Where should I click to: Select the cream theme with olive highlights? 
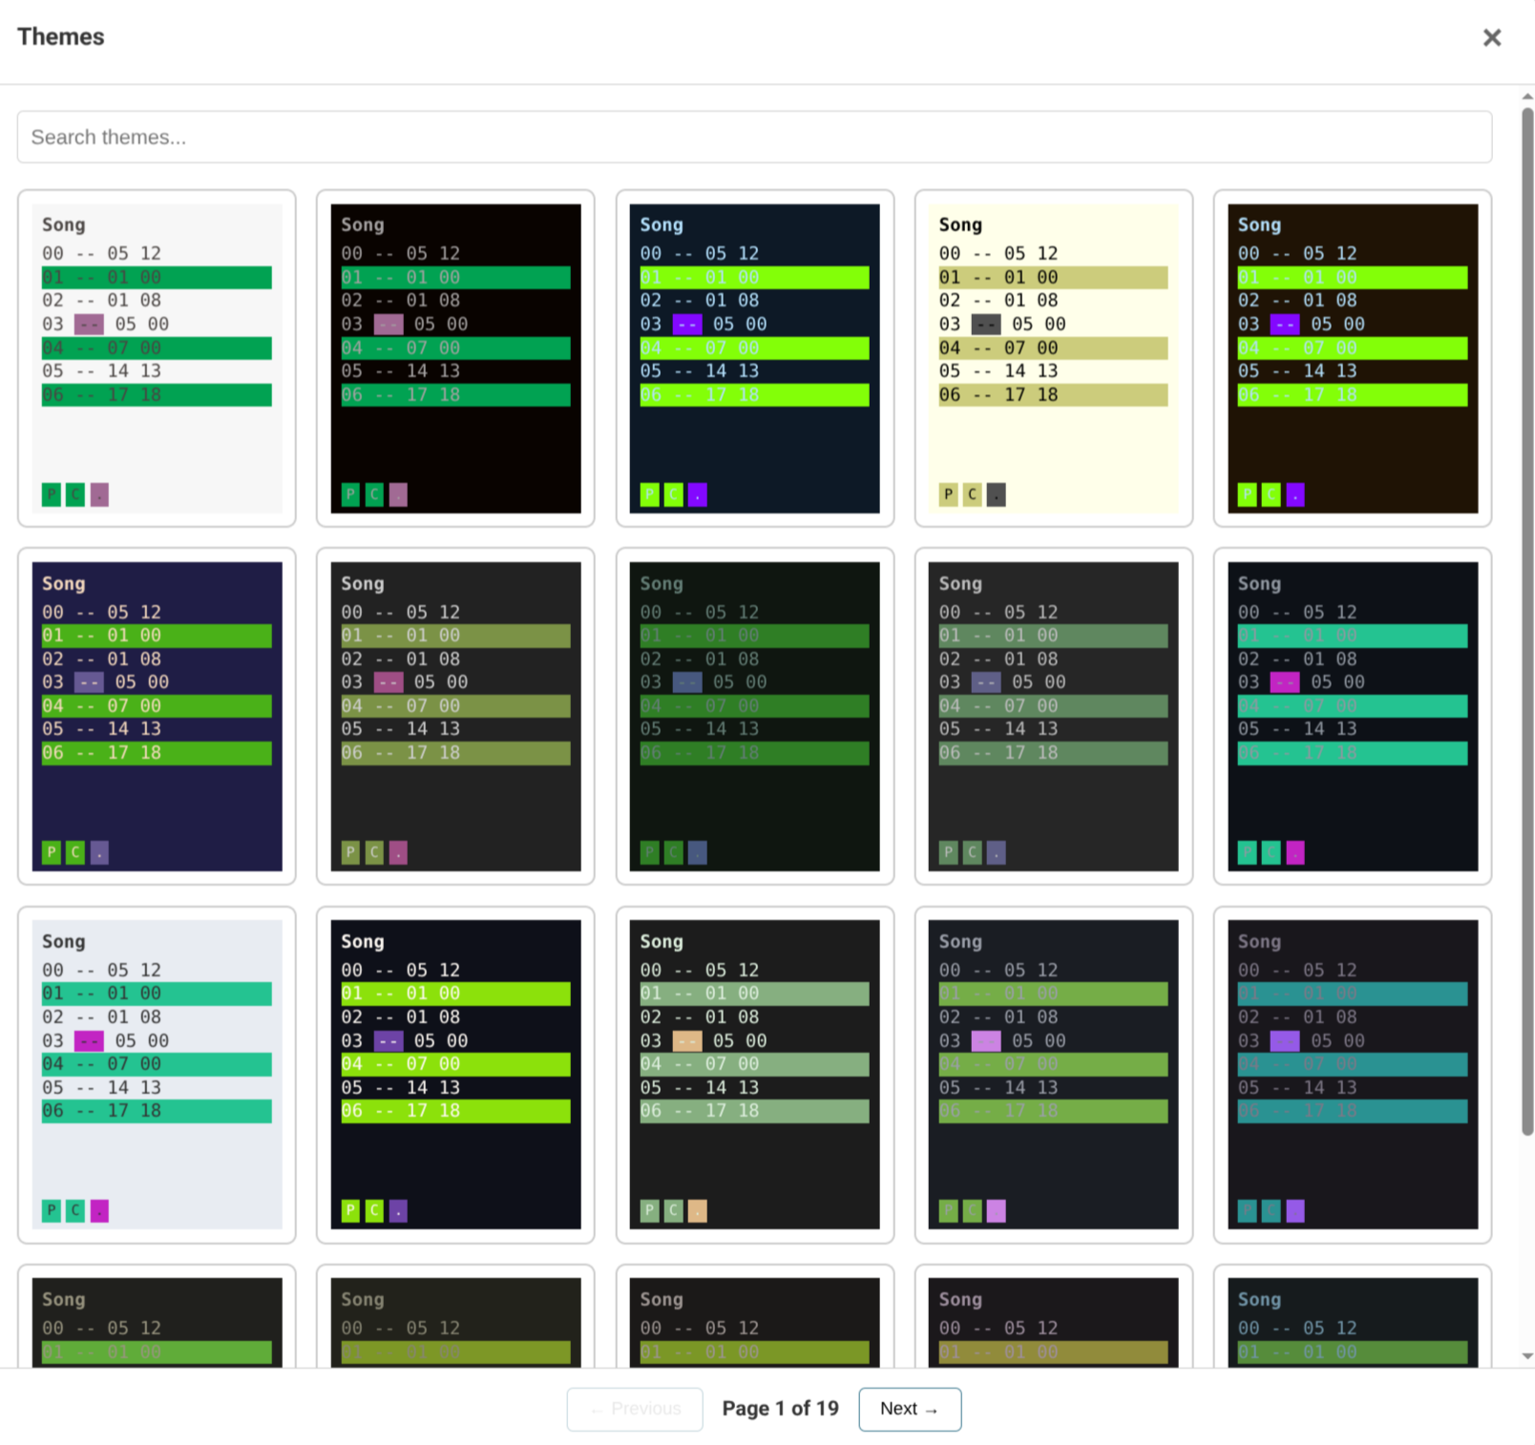coord(1053,358)
